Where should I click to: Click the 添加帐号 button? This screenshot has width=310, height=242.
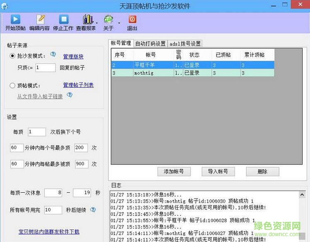coord(173,172)
